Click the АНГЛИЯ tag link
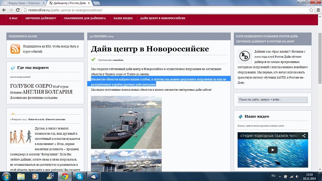This screenshot has width=322, height=181. click(x=33, y=92)
